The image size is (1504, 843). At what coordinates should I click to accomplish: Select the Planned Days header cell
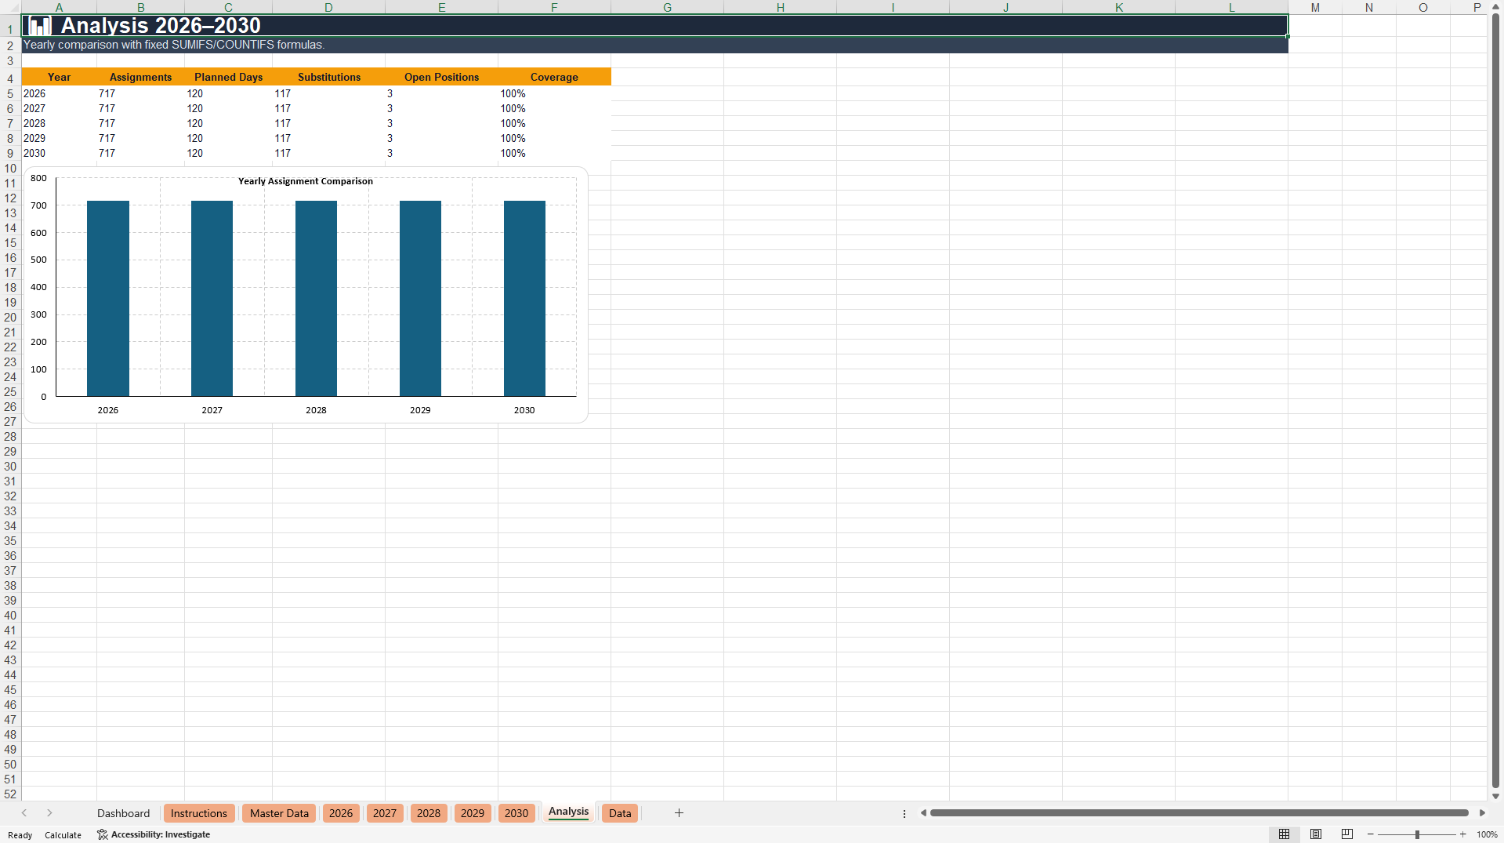[x=228, y=77]
